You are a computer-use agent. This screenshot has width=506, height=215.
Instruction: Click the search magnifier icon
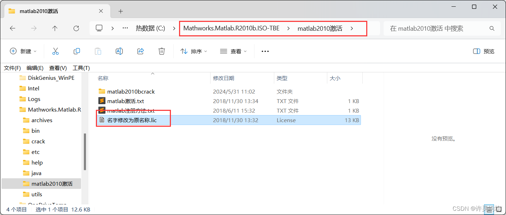(492, 29)
